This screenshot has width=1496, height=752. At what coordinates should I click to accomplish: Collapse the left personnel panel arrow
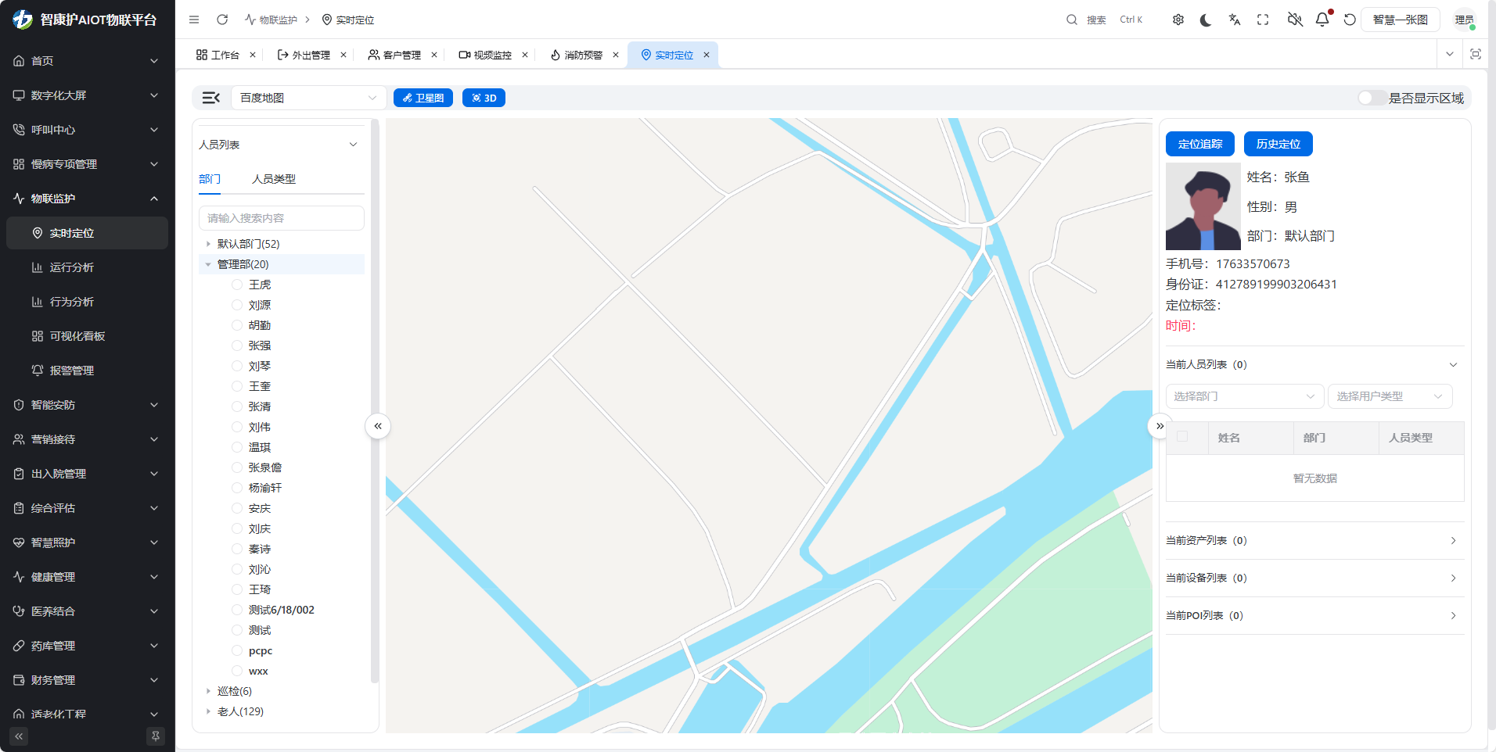click(x=378, y=426)
